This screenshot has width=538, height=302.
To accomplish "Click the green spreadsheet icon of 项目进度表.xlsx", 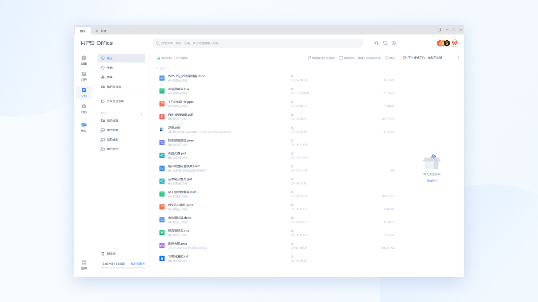I will [x=162, y=91].
